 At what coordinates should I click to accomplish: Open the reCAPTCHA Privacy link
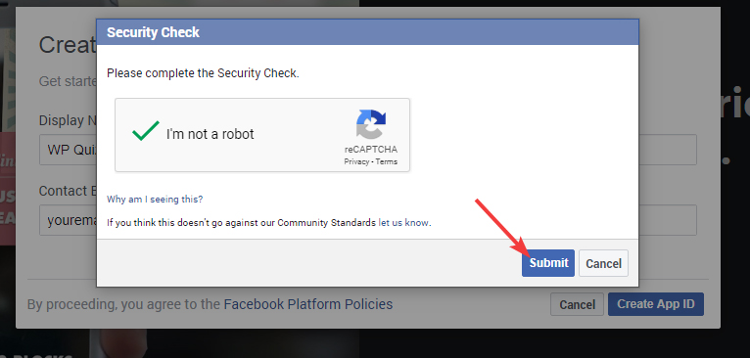[356, 161]
